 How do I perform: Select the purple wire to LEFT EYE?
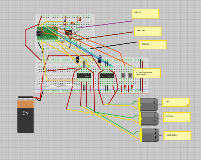[x=104, y=25]
